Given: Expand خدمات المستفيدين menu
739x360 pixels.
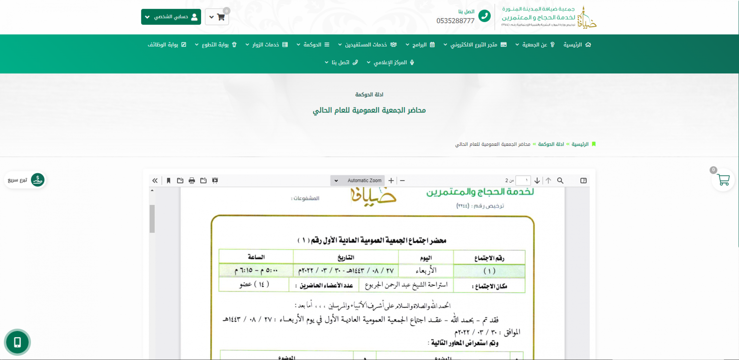Looking at the screenshot, I should tap(367, 45).
